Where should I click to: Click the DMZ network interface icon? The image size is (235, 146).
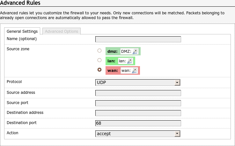pyautogui.click(x=136, y=52)
